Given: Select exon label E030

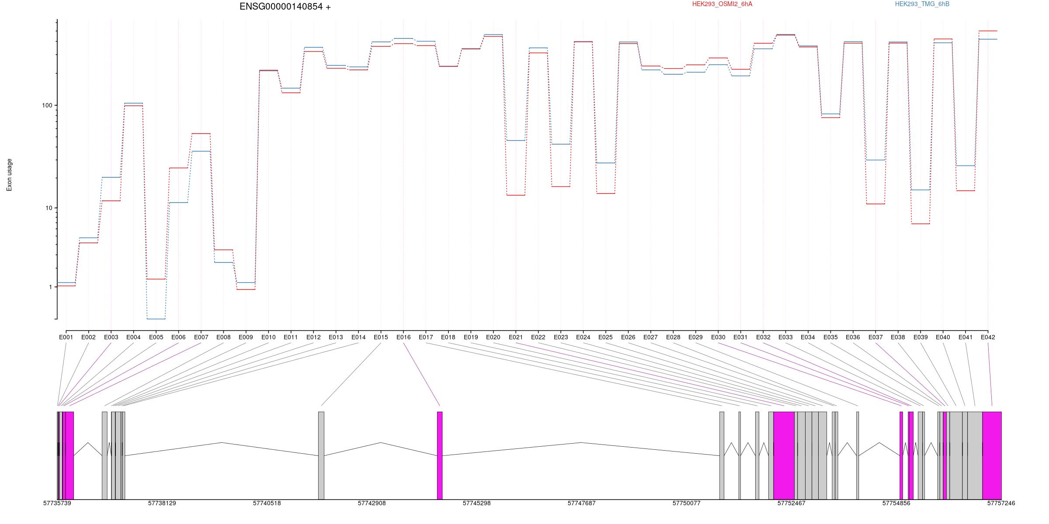Looking at the screenshot, I should (718, 337).
